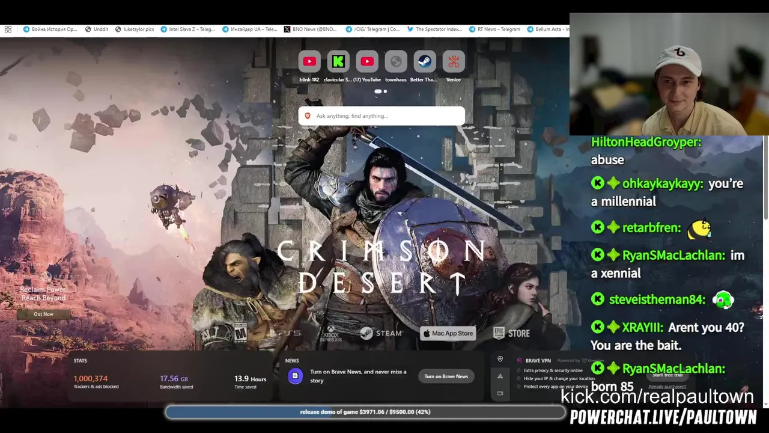Open the Bellum Acta bookmark
Screen dimensions: 769x433
click(547, 29)
